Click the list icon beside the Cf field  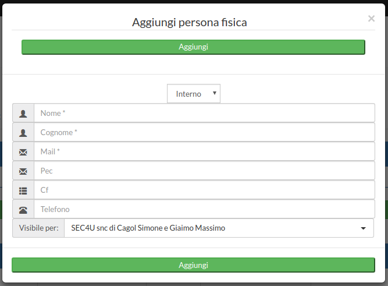tap(23, 190)
